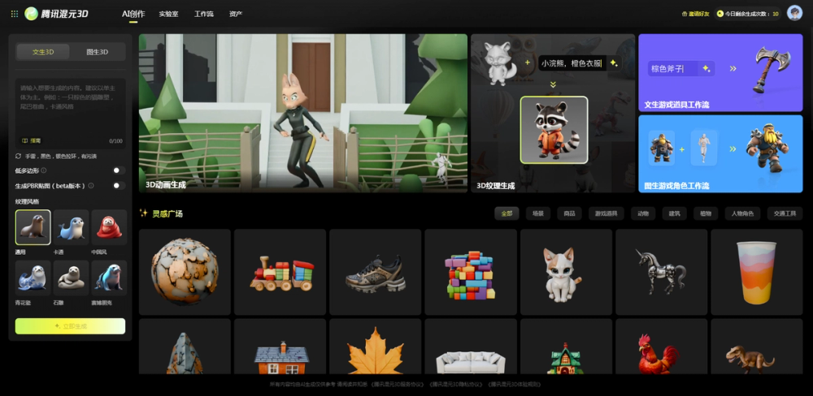Open 腾讯混元3D服务协议 link

[x=398, y=385]
